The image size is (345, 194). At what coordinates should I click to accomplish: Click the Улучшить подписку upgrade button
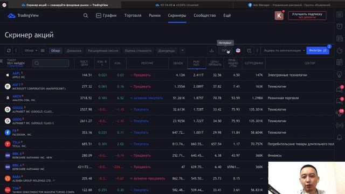pos(307,16)
